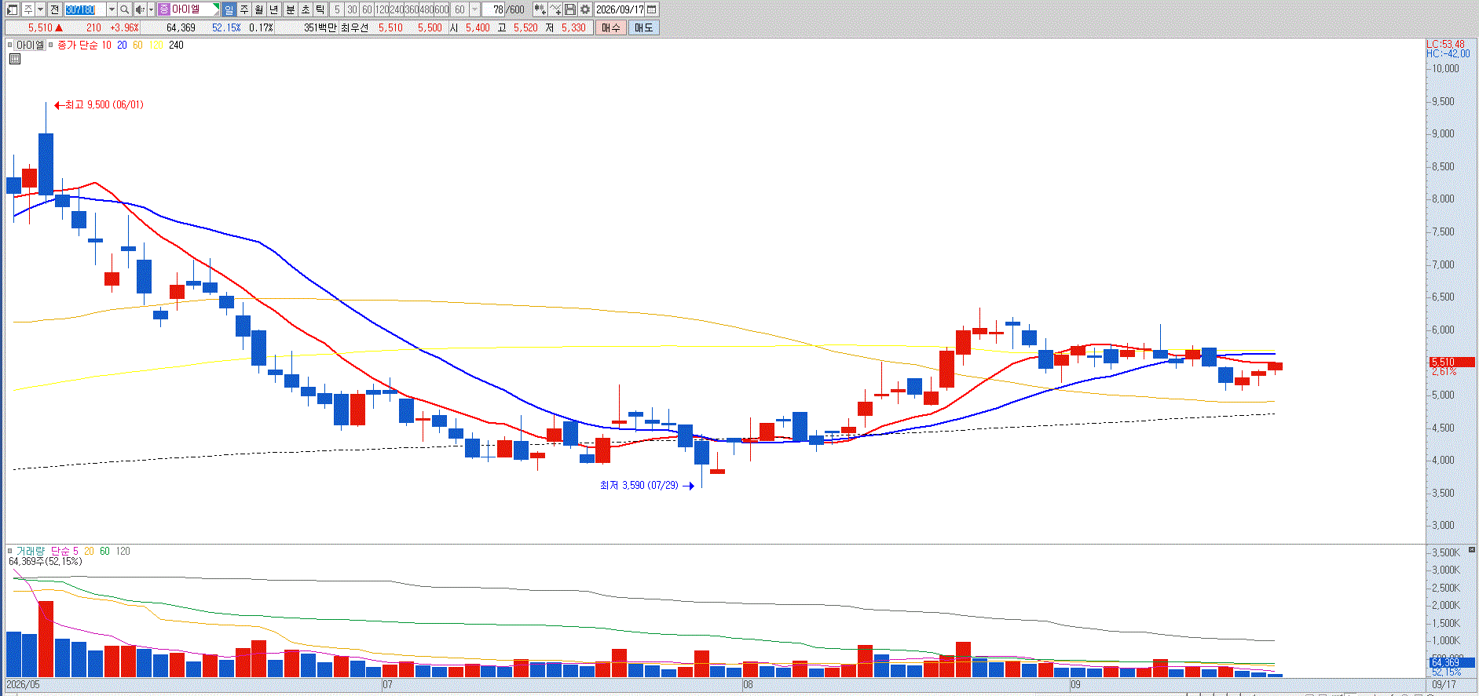Switch chart to 분 minute period
The width and height of the screenshot is (1479, 696).
click(290, 9)
